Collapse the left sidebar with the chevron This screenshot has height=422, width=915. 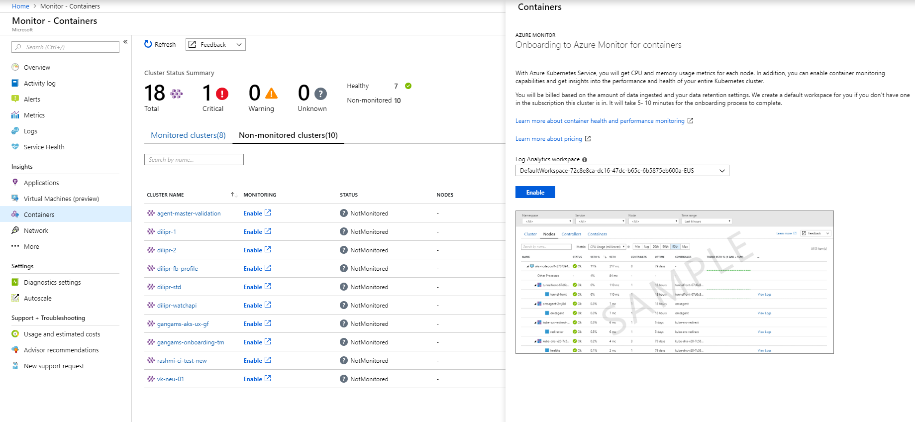[125, 42]
